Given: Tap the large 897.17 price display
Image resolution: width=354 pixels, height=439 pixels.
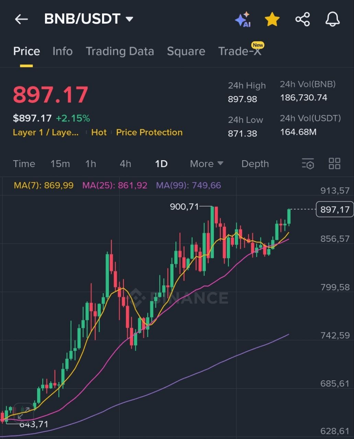Looking at the screenshot, I should click(x=50, y=95).
